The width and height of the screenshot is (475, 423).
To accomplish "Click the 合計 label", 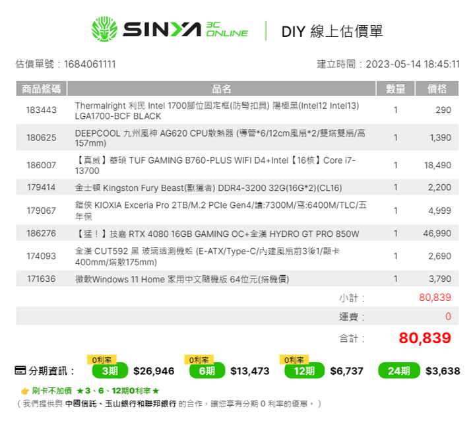I will click(x=352, y=338).
